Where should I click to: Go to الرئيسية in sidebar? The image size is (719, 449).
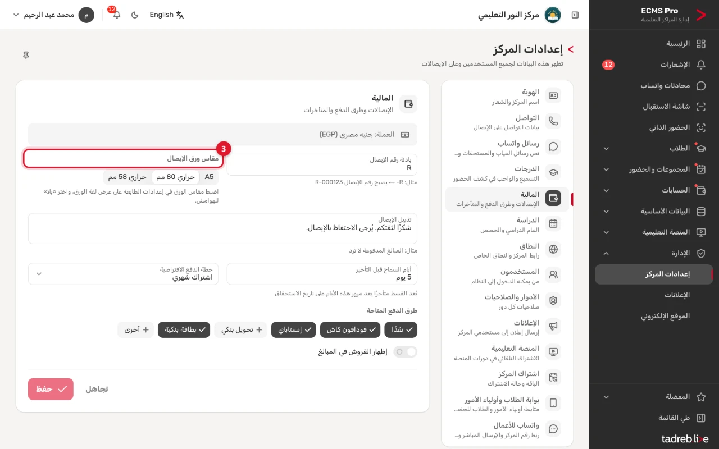654,44
